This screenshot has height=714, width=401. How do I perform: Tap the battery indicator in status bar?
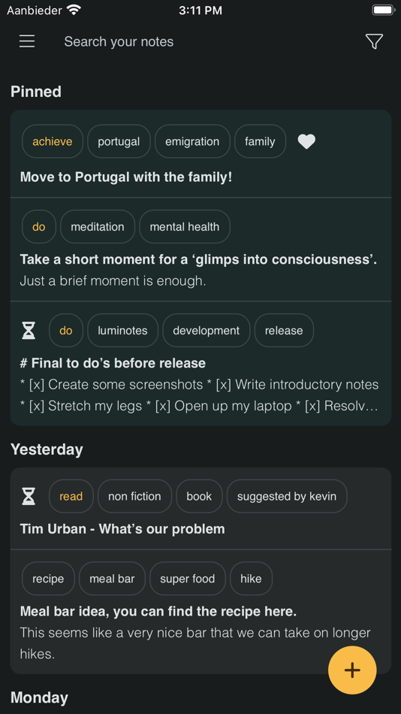(x=383, y=10)
